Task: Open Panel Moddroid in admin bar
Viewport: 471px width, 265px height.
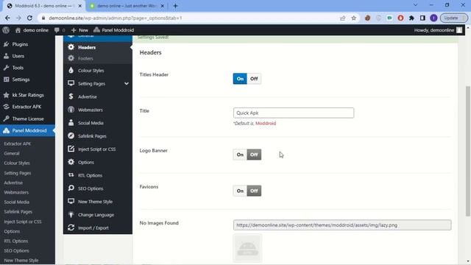Action: 113,30
